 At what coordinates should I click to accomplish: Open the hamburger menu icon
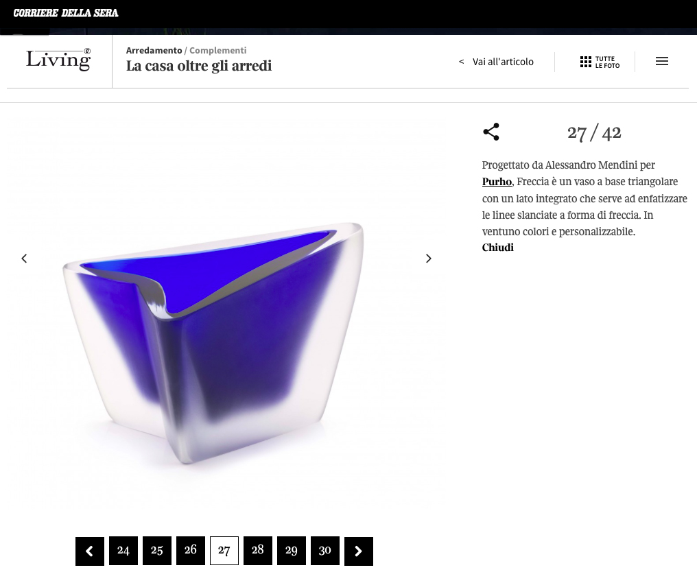(x=662, y=61)
